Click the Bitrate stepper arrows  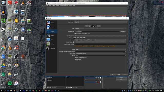click(x=125, y=56)
